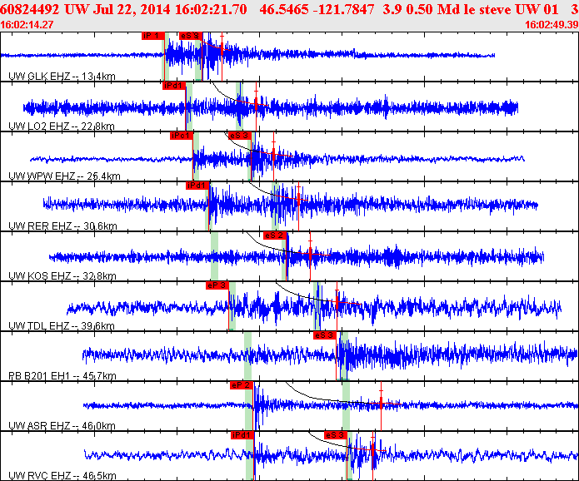The width and height of the screenshot is (579, 481).
Task: Click station label UW RER EHZ -- 30.6km
Action: point(62,226)
